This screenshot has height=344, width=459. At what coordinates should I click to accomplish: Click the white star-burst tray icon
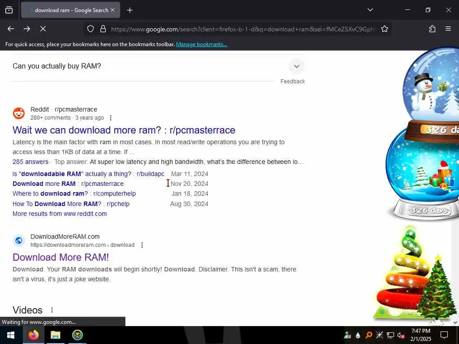click(x=379, y=335)
